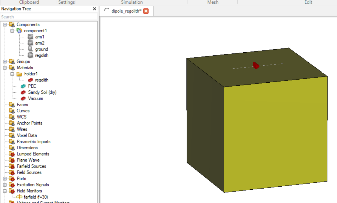Close the Navigation Tree panel
337x203 pixels.
94,9
